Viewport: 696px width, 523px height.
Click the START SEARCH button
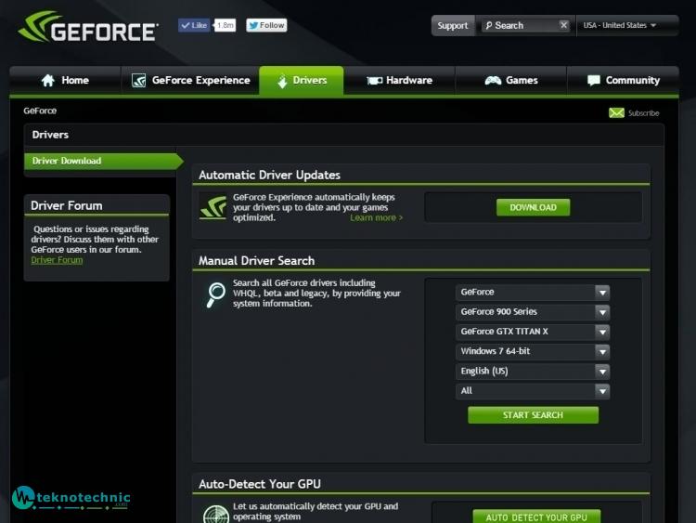pos(533,415)
